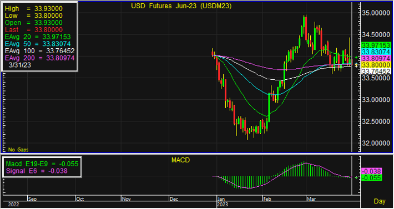Click the Day interval label
The height and width of the screenshot is (209, 394).
[x=380, y=201]
